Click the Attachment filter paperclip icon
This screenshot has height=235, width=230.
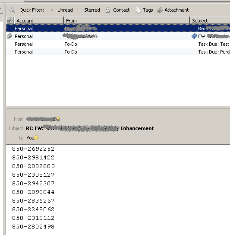pyautogui.click(x=160, y=10)
